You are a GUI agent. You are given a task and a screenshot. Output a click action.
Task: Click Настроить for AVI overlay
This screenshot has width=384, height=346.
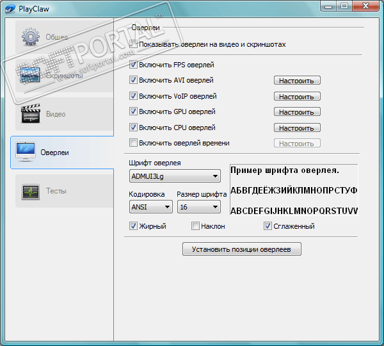tap(297, 80)
